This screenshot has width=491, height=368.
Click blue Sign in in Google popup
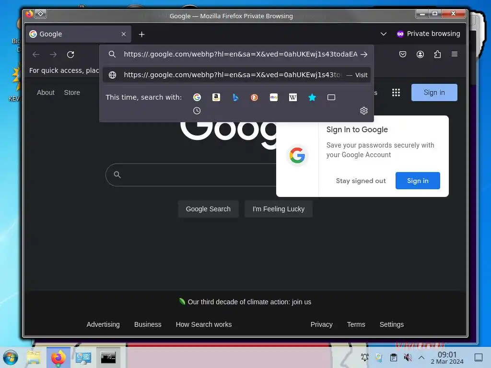click(x=418, y=181)
